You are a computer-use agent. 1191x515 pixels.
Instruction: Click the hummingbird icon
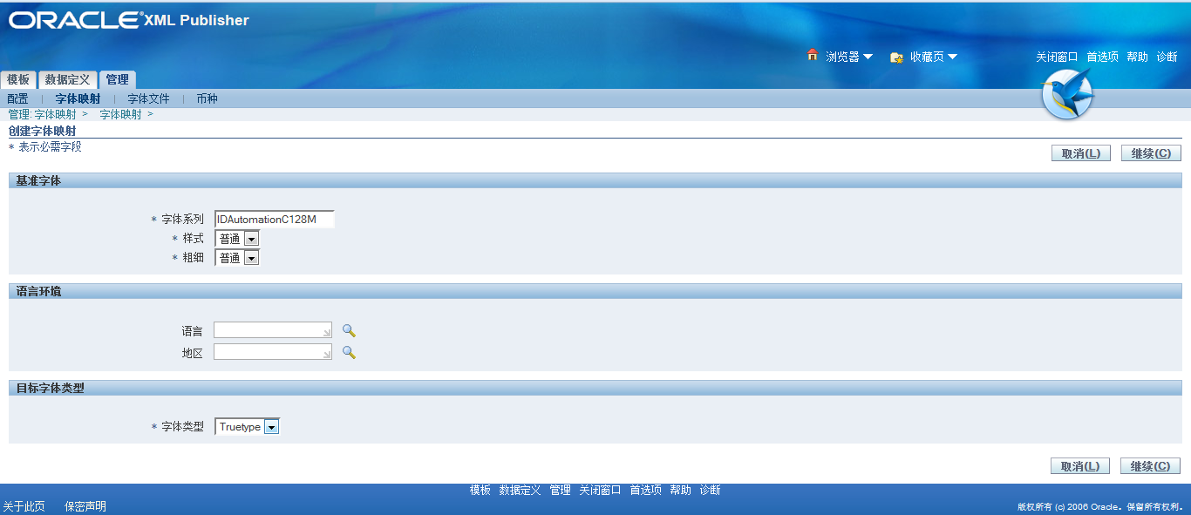tap(1068, 93)
